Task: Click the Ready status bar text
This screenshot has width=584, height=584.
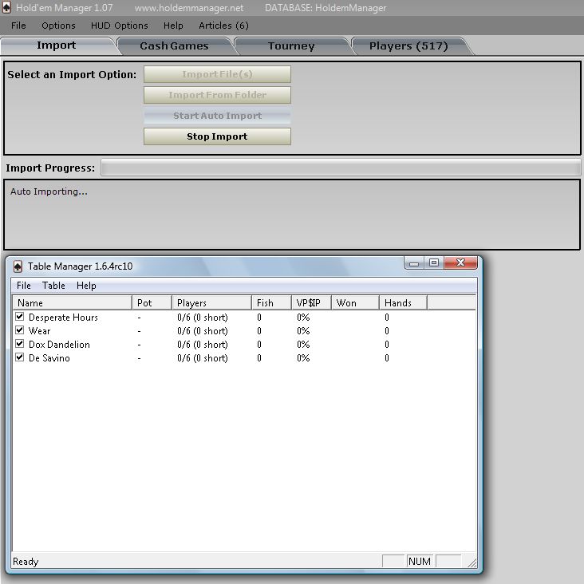Action: [x=26, y=562]
